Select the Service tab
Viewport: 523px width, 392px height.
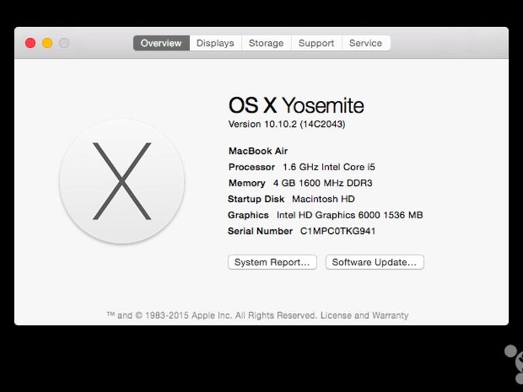365,43
